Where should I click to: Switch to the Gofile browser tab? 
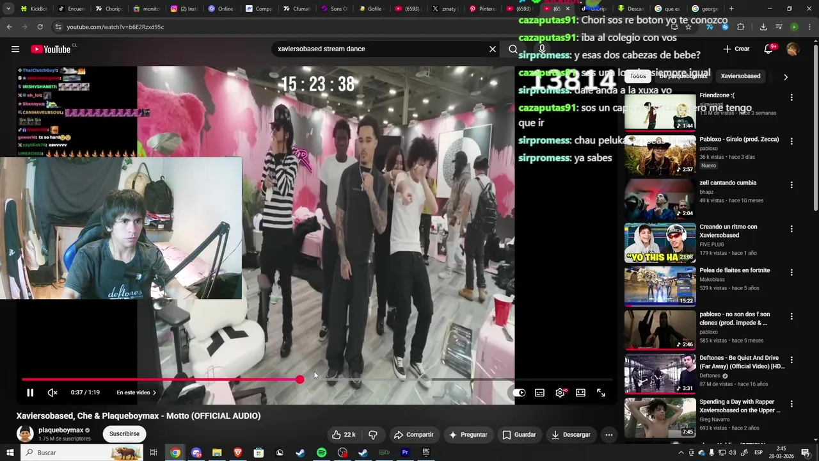click(371, 9)
